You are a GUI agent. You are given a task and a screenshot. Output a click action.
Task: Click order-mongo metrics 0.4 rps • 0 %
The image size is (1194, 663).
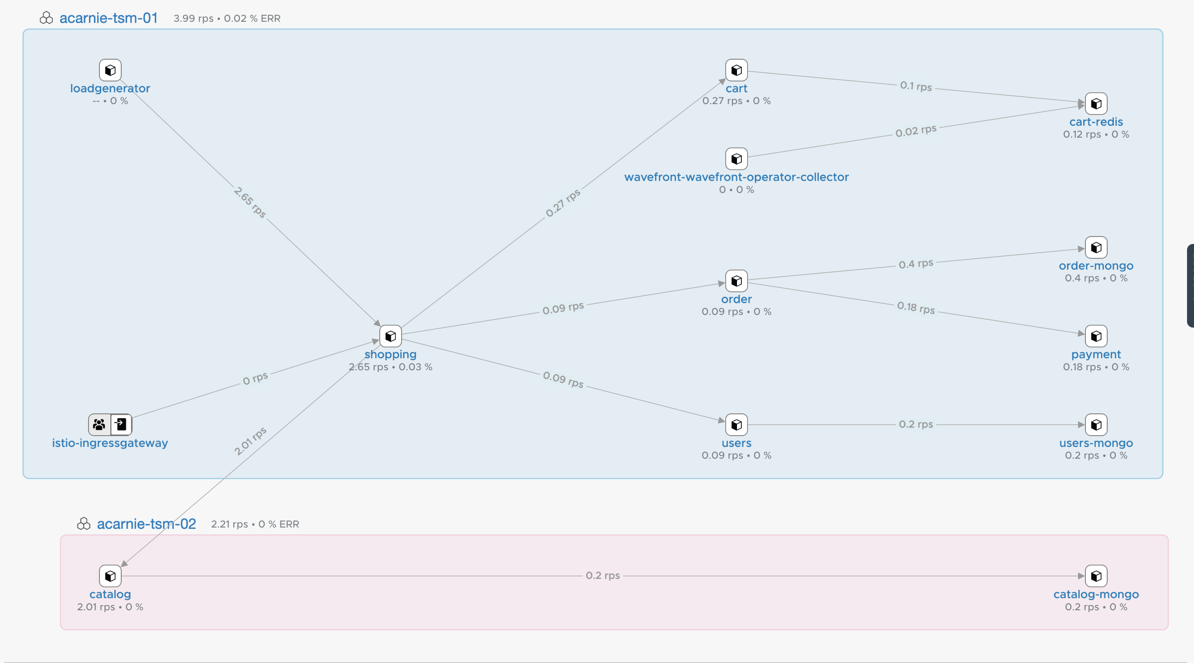(1096, 278)
